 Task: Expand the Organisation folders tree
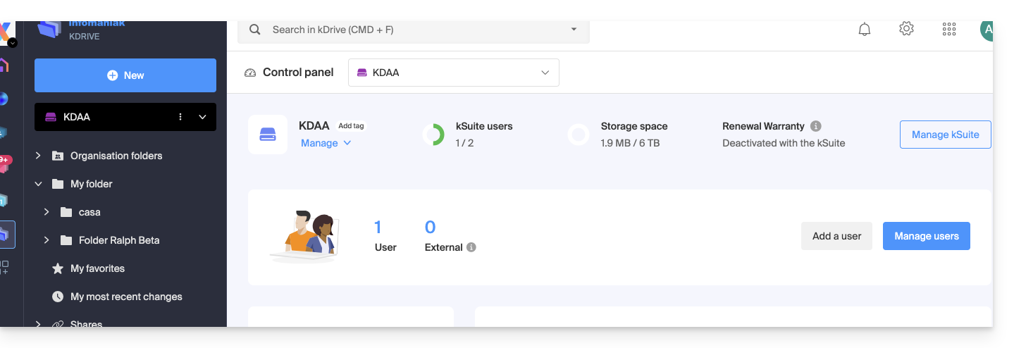39,156
